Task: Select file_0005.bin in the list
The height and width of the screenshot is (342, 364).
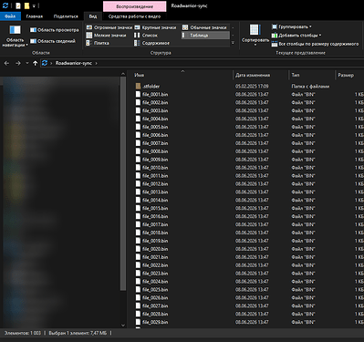Action: [x=155, y=127]
